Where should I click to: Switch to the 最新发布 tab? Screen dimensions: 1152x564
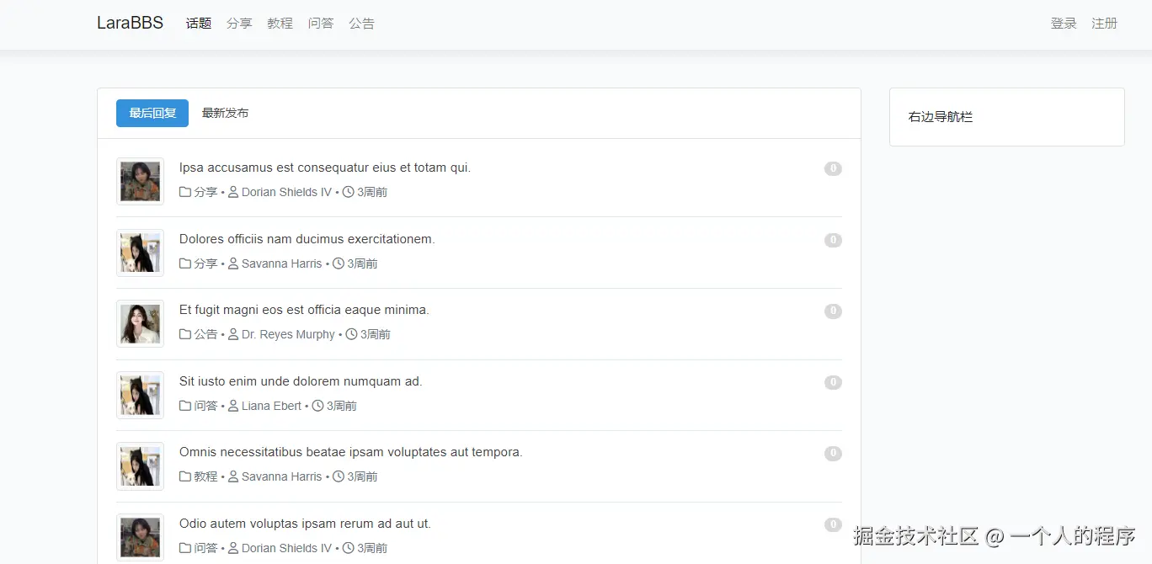[x=225, y=113]
